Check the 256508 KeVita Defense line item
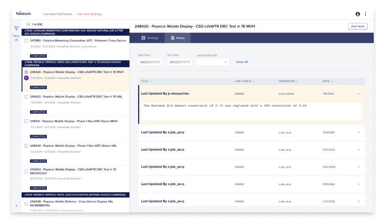 point(26,203)
